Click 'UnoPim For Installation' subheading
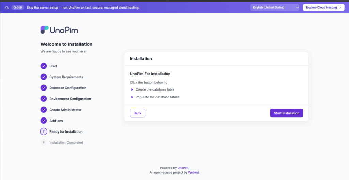This screenshot has width=349, height=180. click(150, 74)
